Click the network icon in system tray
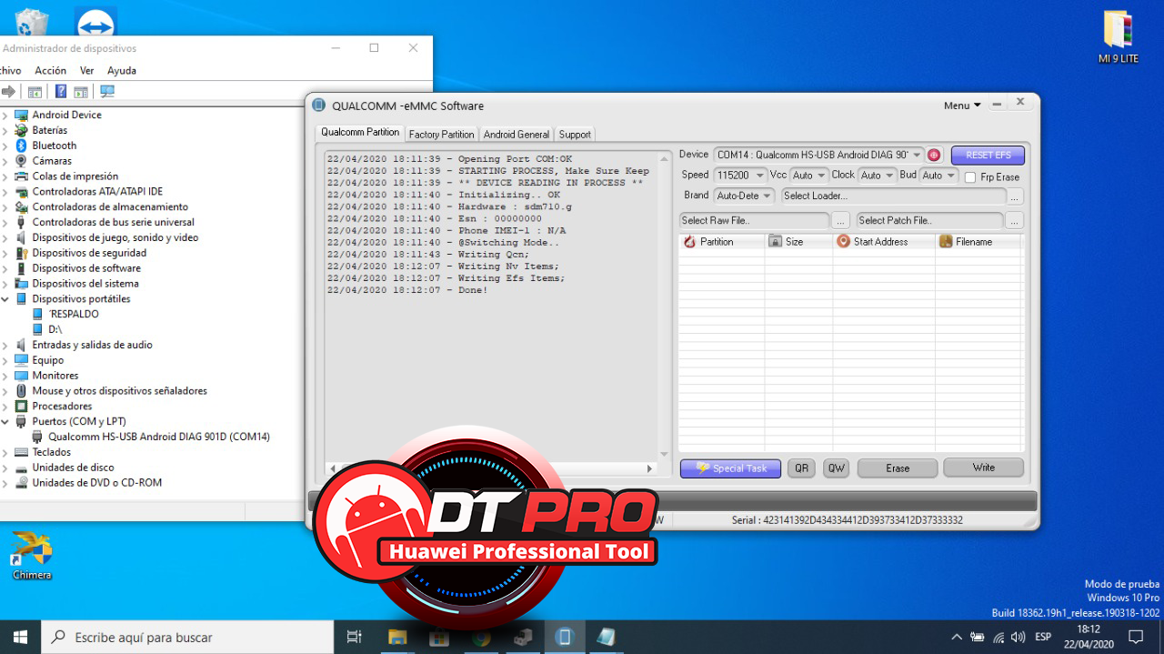Screen dimensions: 1164x654 tap(998, 637)
